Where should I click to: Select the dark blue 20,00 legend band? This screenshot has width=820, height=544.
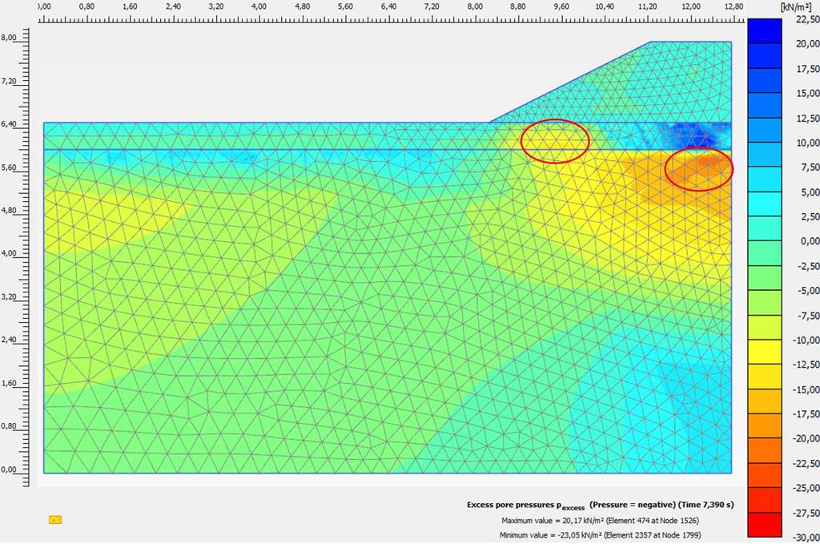(764, 31)
